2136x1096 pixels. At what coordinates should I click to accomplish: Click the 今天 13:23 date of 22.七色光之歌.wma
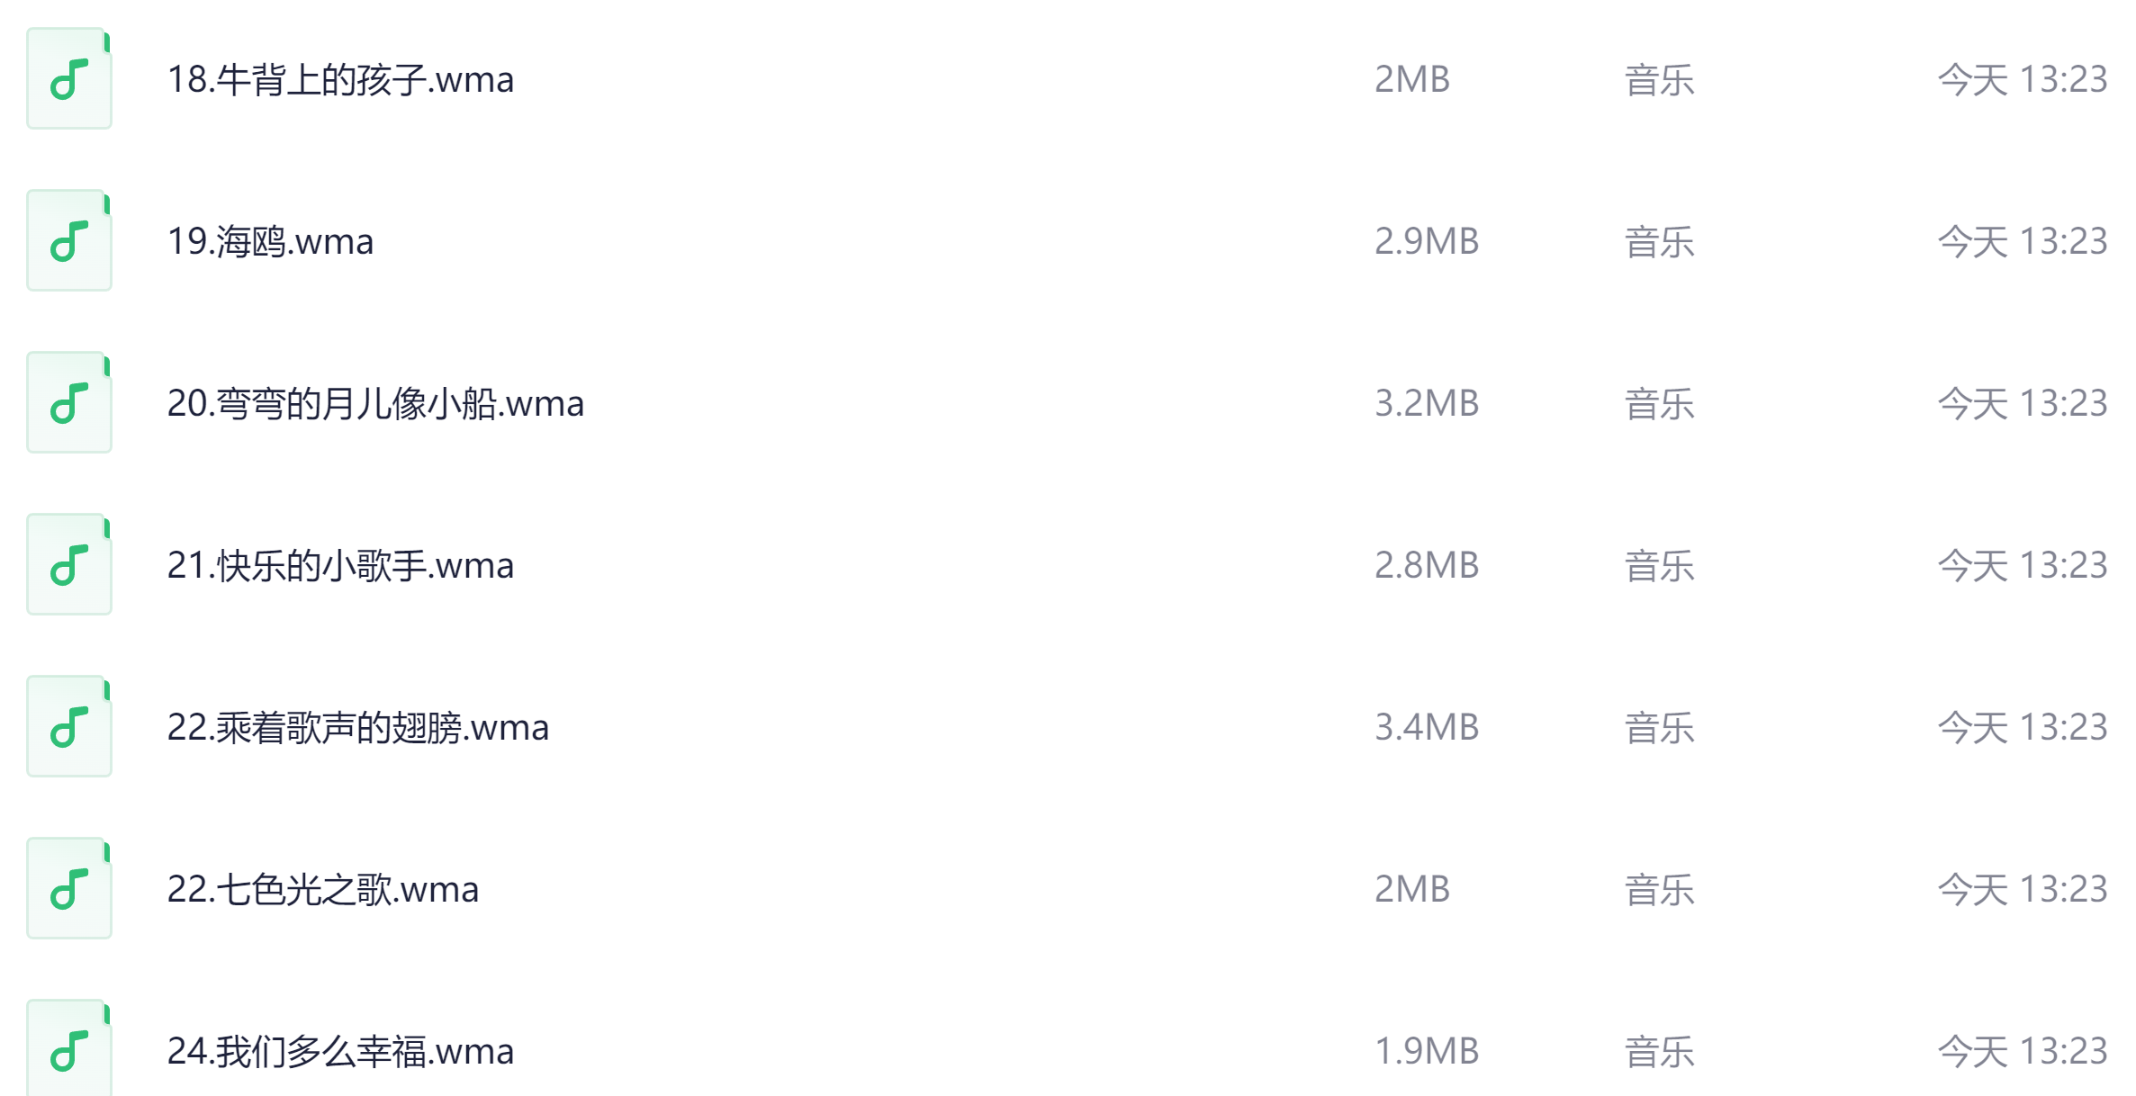[x=2022, y=890]
